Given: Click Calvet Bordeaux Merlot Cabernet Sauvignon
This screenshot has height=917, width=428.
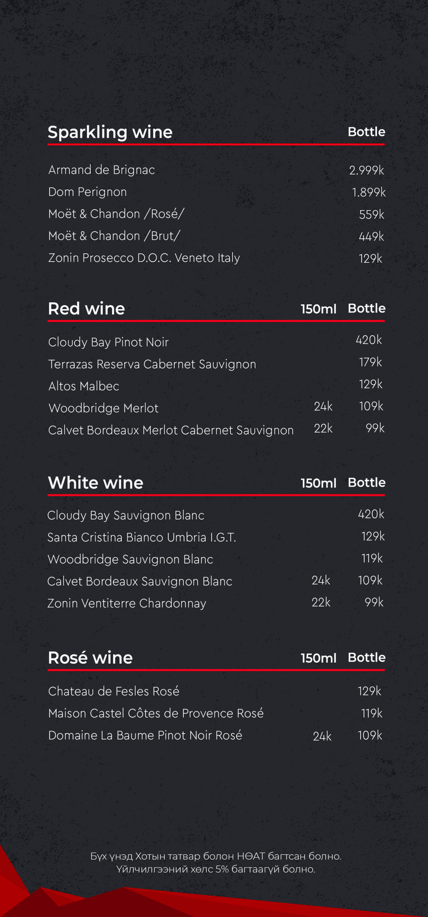Looking at the screenshot, I should [171, 430].
